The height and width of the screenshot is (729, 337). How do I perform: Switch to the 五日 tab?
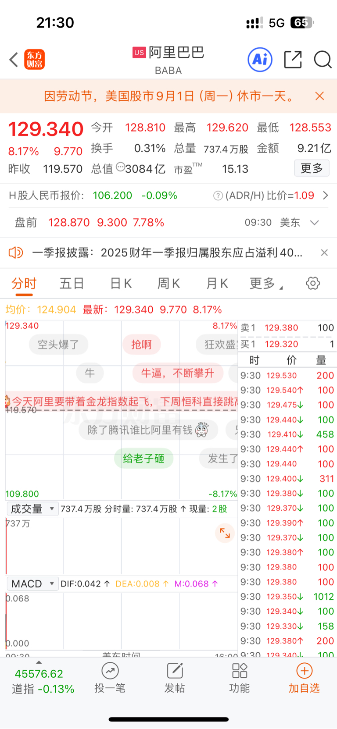tap(72, 284)
